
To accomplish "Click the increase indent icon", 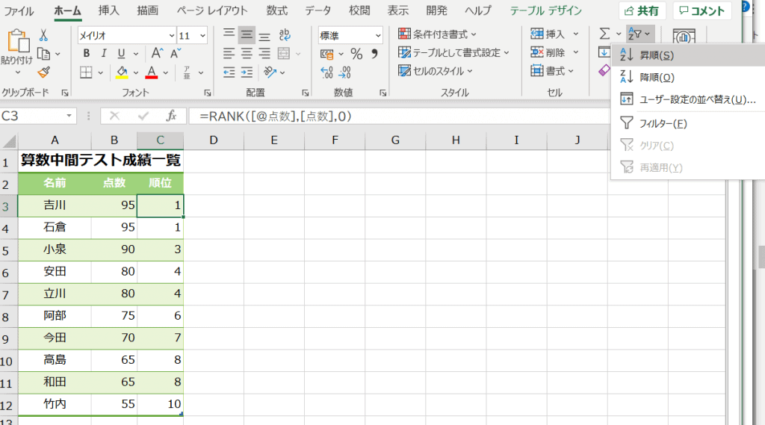I will [263, 72].
